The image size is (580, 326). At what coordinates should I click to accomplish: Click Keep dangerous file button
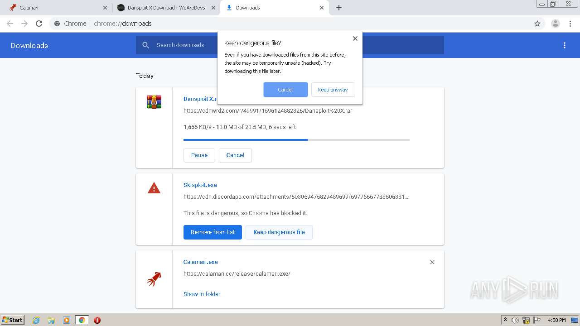[x=279, y=232]
